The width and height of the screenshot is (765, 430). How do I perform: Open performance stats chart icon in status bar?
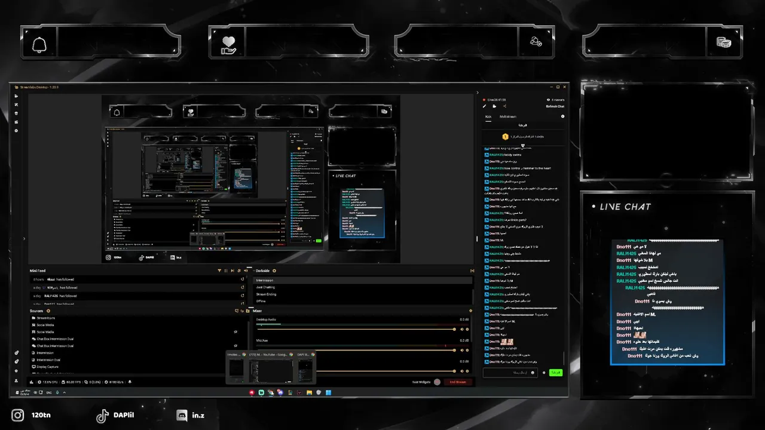(x=31, y=382)
